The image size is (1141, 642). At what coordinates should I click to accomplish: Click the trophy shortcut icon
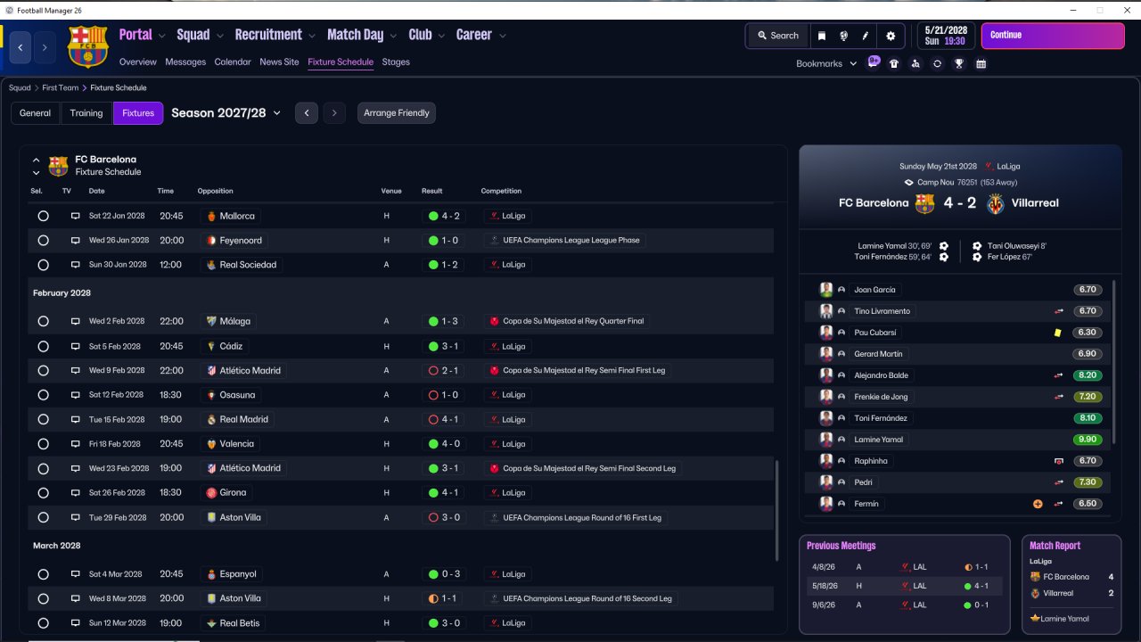[959, 63]
